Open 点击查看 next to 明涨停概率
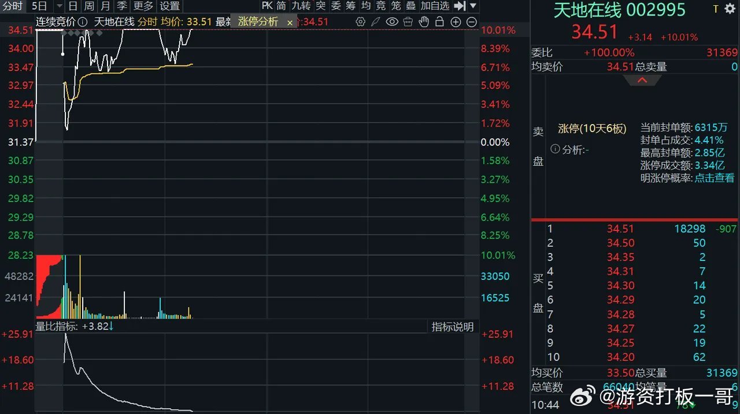Viewport: 740px width, 414px height. (712, 178)
